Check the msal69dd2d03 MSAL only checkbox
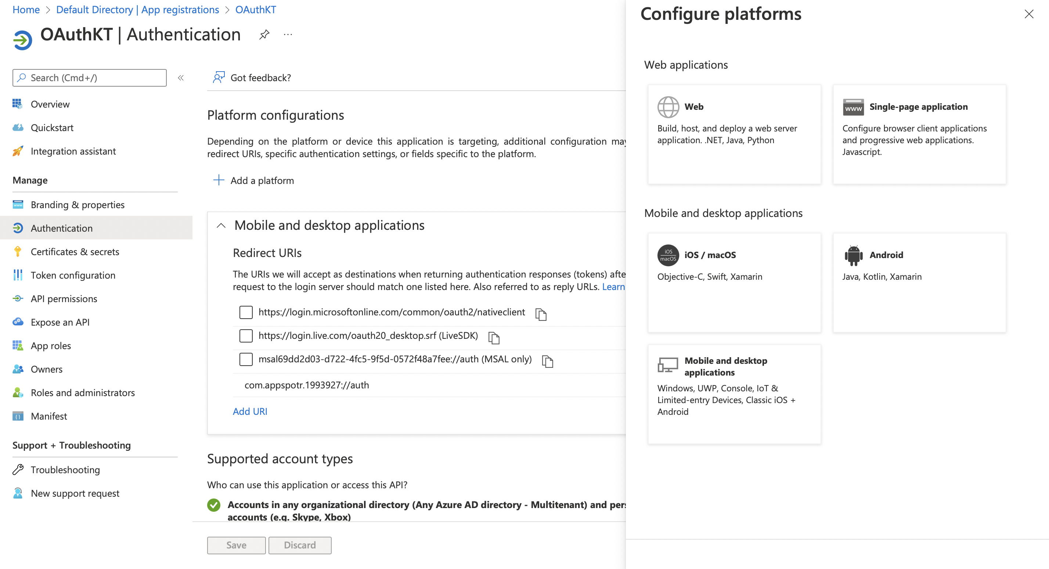The image size is (1049, 569). pyautogui.click(x=246, y=360)
